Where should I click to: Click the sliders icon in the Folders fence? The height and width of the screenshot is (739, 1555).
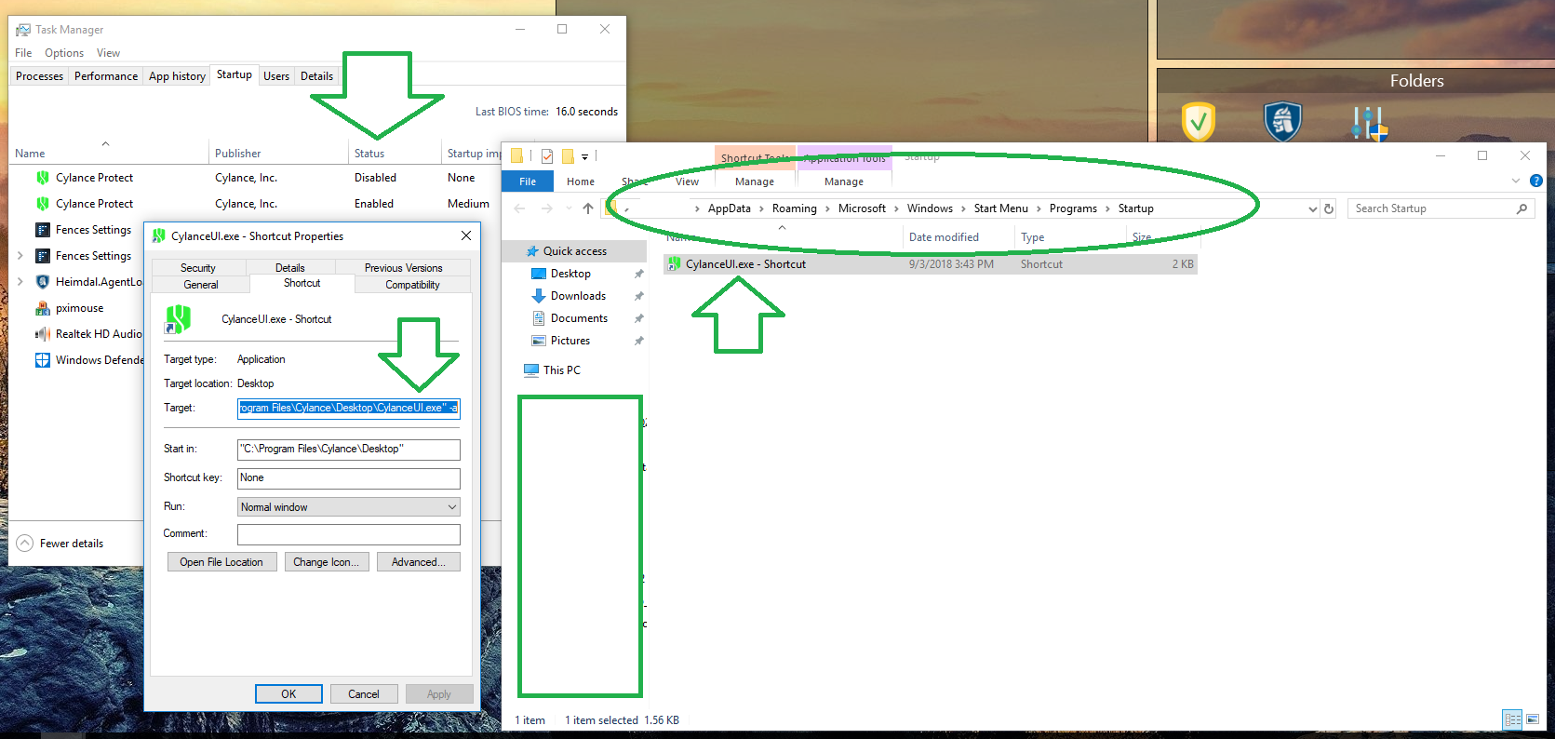click(x=1369, y=123)
